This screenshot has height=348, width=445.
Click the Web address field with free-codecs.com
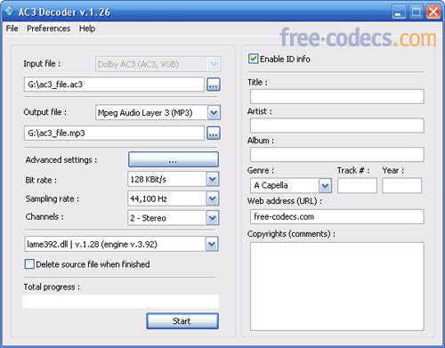click(337, 217)
